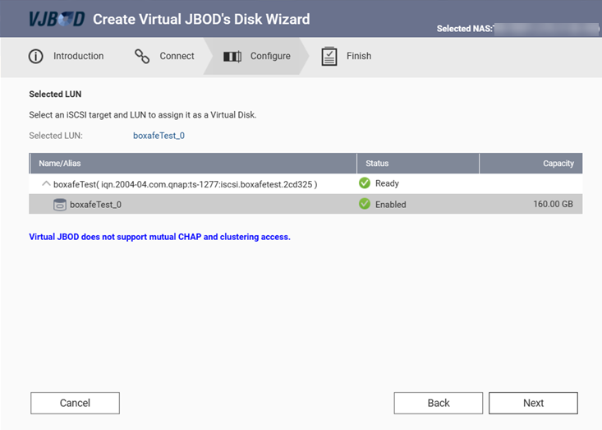Sort by the Name/Alias column header
The width and height of the screenshot is (602, 430).
point(60,164)
